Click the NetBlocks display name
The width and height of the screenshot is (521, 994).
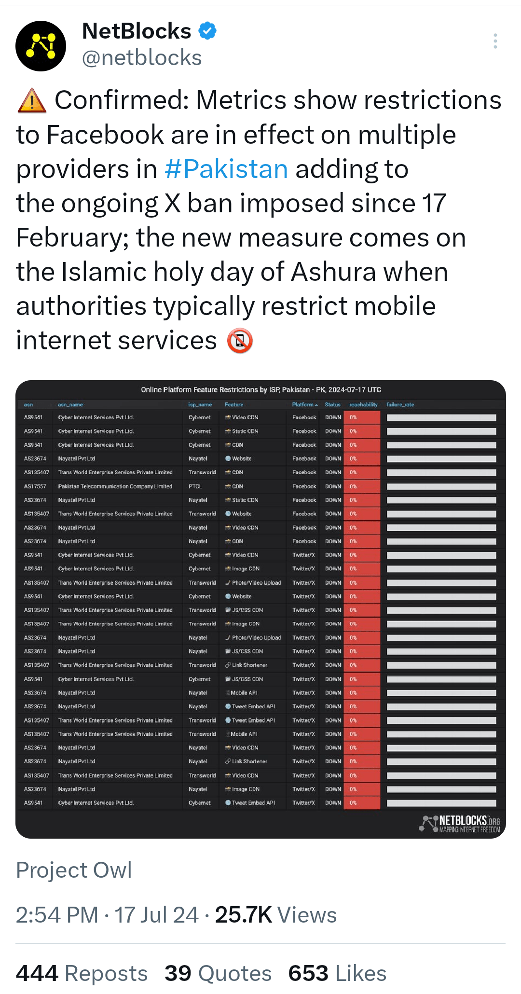pos(137,31)
